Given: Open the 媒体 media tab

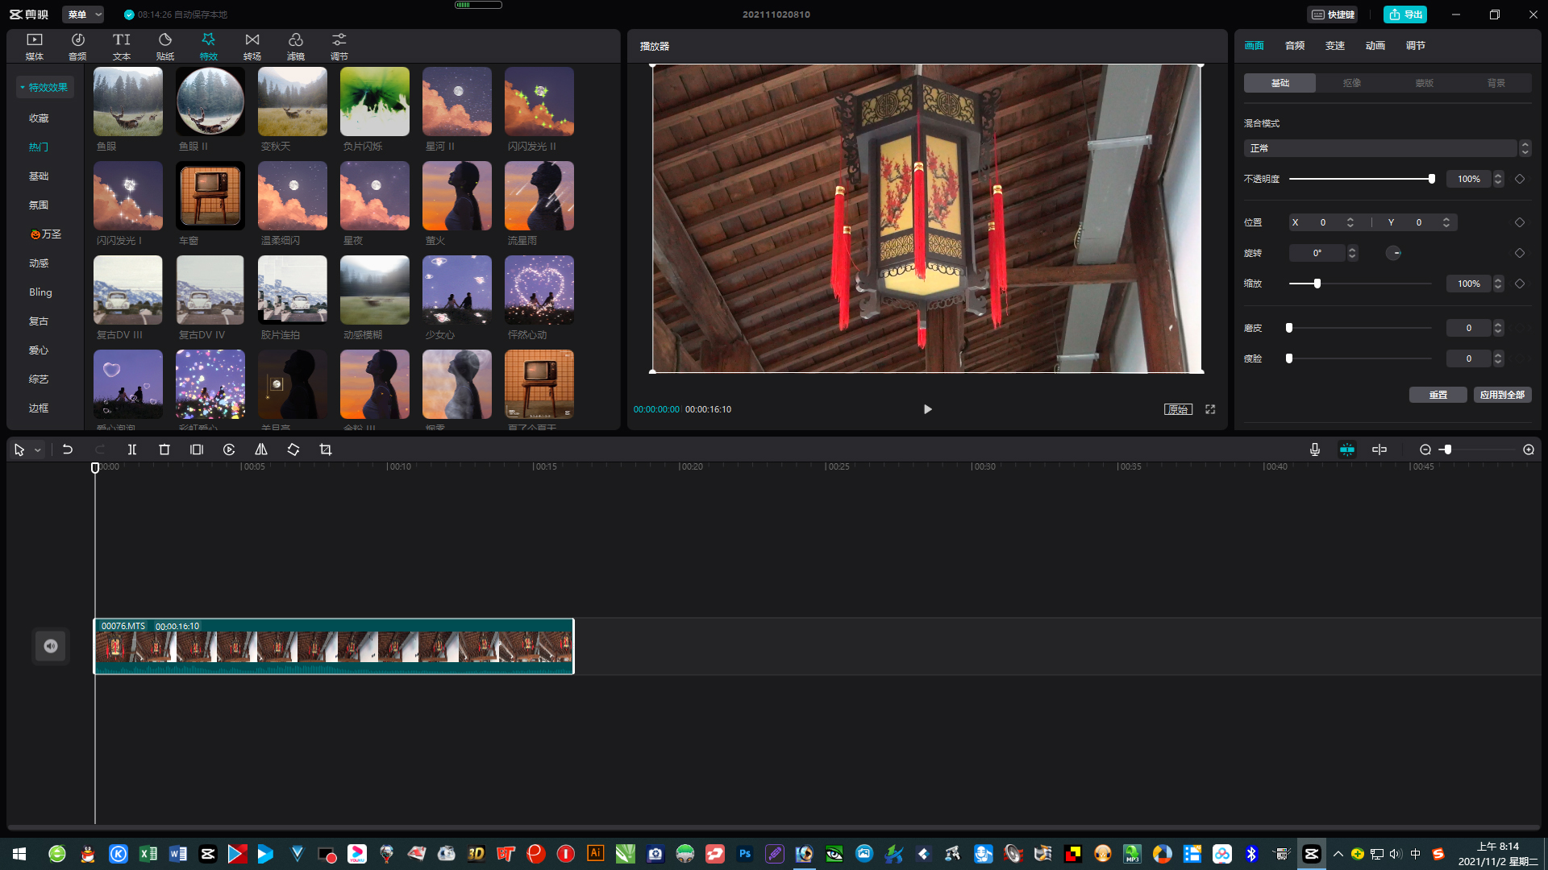Looking at the screenshot, I should click(35, 46).
